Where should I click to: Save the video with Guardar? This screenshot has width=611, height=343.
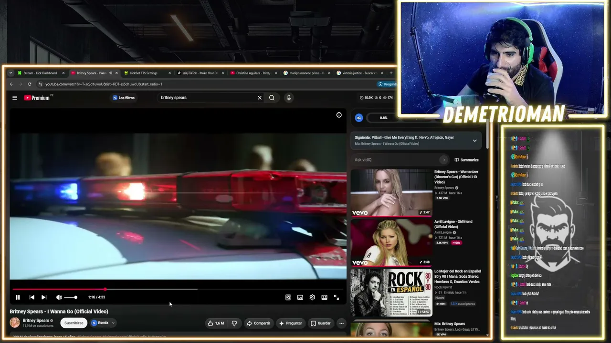320,323
